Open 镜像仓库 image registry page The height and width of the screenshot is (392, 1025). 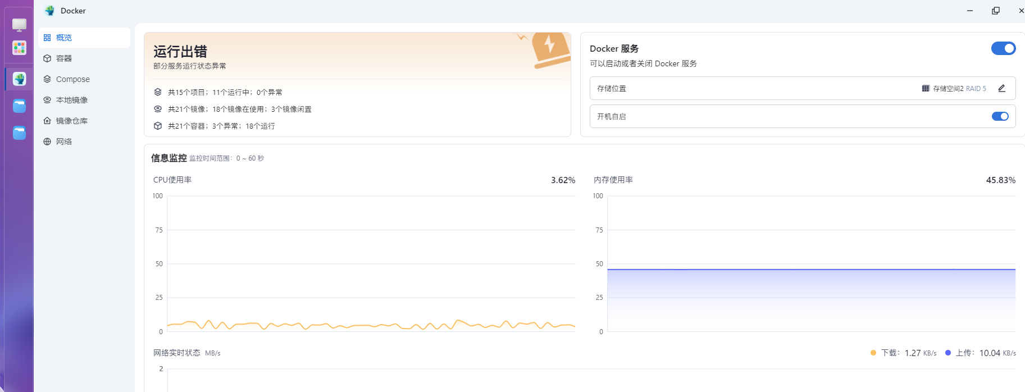click(x=84, y=121)
